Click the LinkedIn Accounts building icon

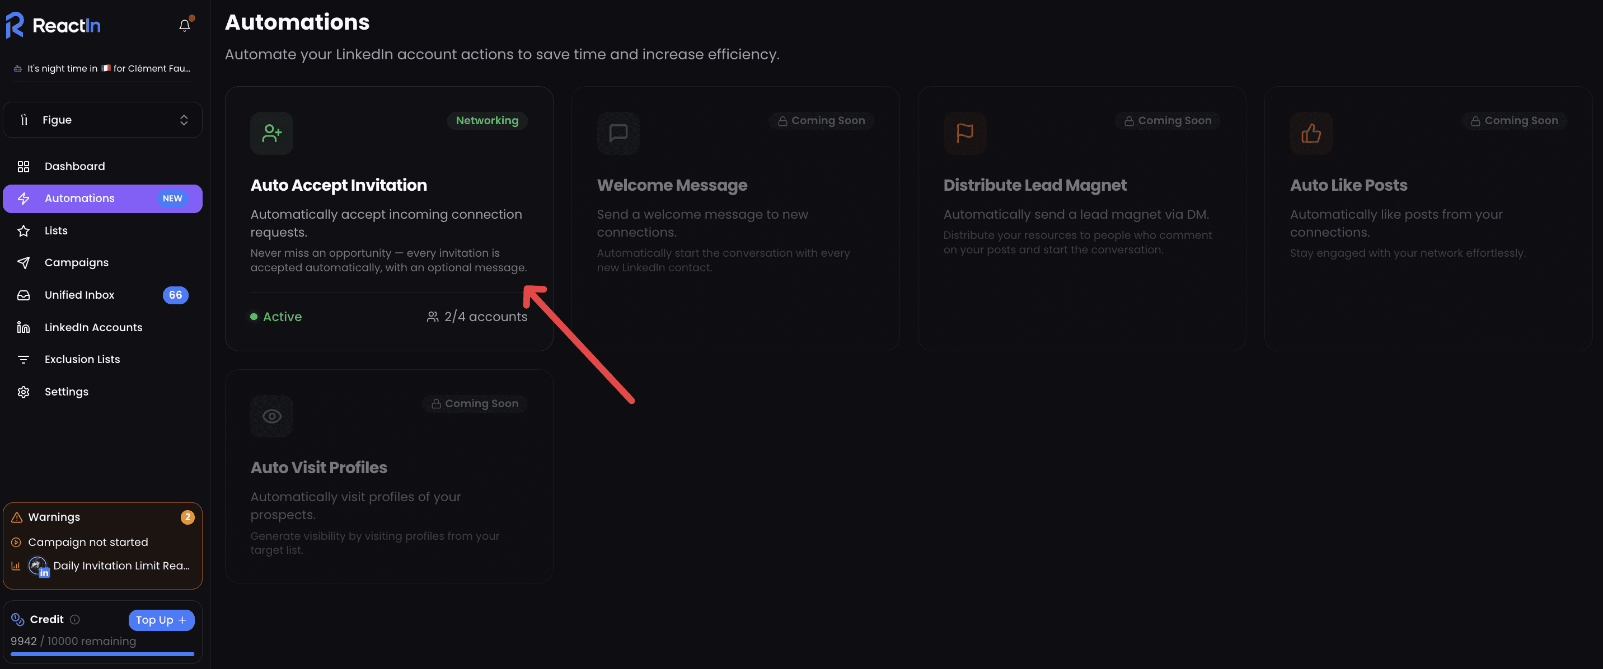(24, 327)
